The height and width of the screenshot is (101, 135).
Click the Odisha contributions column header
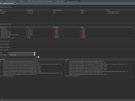point(98,59)
